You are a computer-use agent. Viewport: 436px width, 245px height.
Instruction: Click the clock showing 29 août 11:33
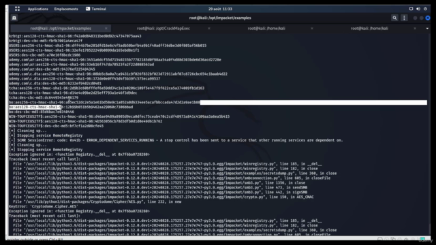[220, 9]
